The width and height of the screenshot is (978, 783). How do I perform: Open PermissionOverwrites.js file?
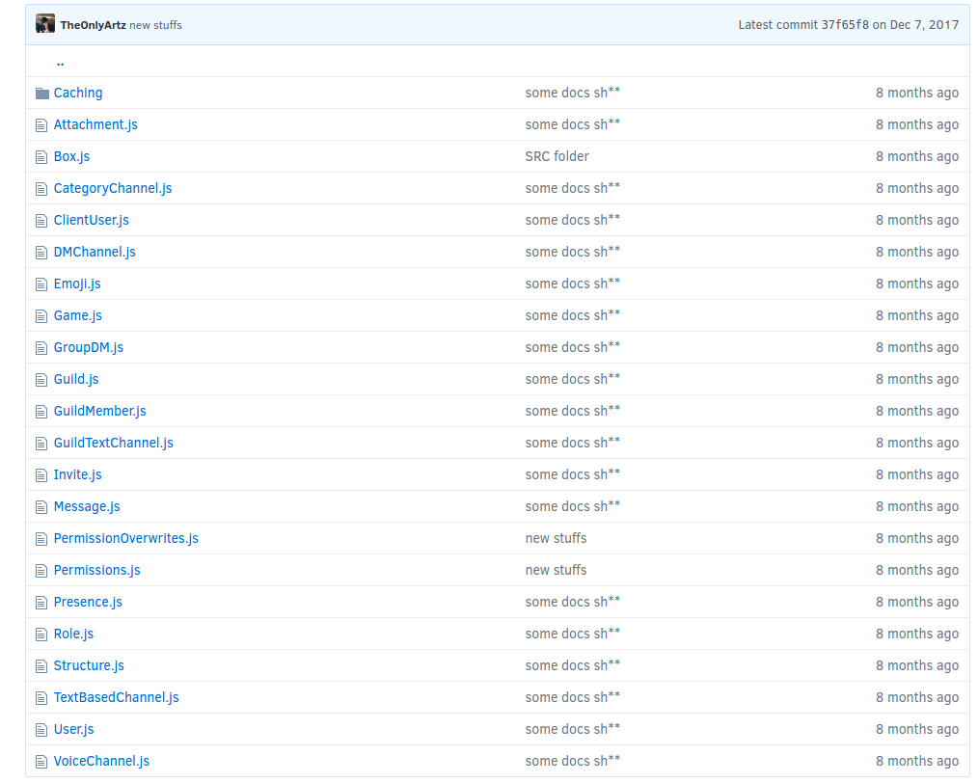point(126,538)
